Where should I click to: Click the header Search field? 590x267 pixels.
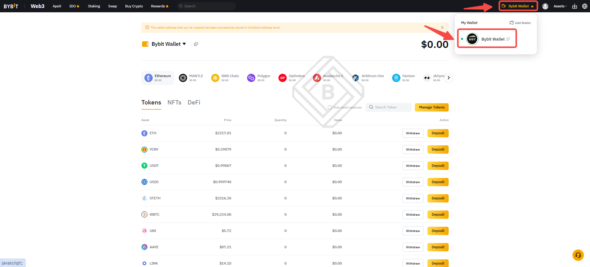[x=206, y=6]
